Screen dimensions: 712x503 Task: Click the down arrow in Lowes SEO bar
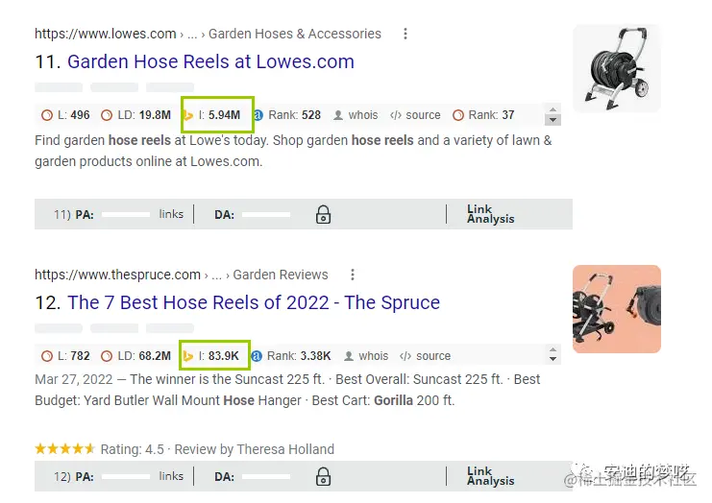coord(552,120)
